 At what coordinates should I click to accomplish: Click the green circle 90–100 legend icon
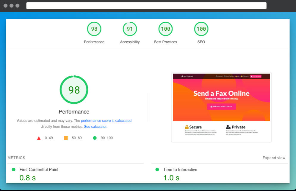pos(95,138)
